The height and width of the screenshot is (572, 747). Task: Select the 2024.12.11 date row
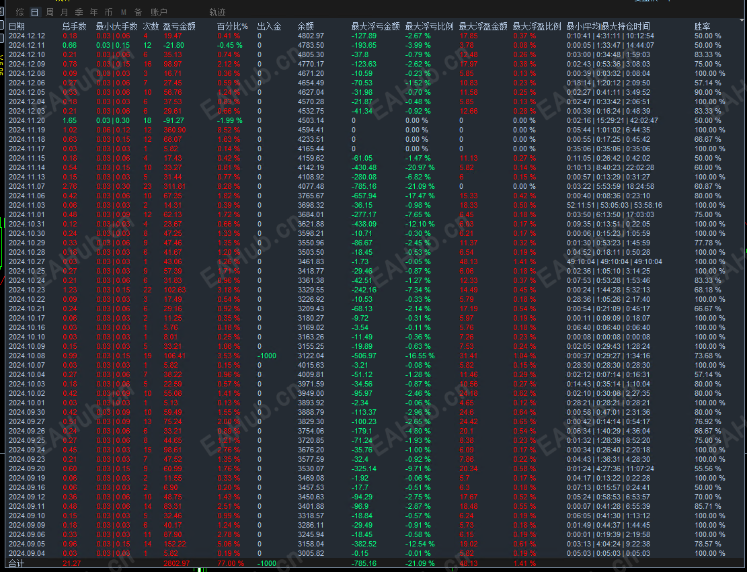pyautogui.click(x=27, y=45)
